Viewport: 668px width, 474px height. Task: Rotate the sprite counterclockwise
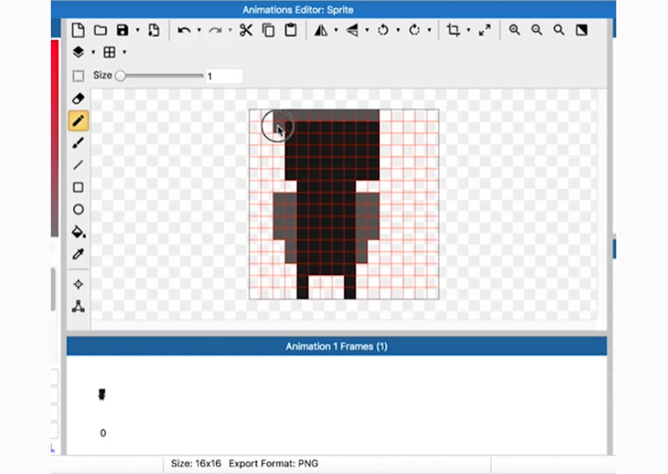coord(383,31)
